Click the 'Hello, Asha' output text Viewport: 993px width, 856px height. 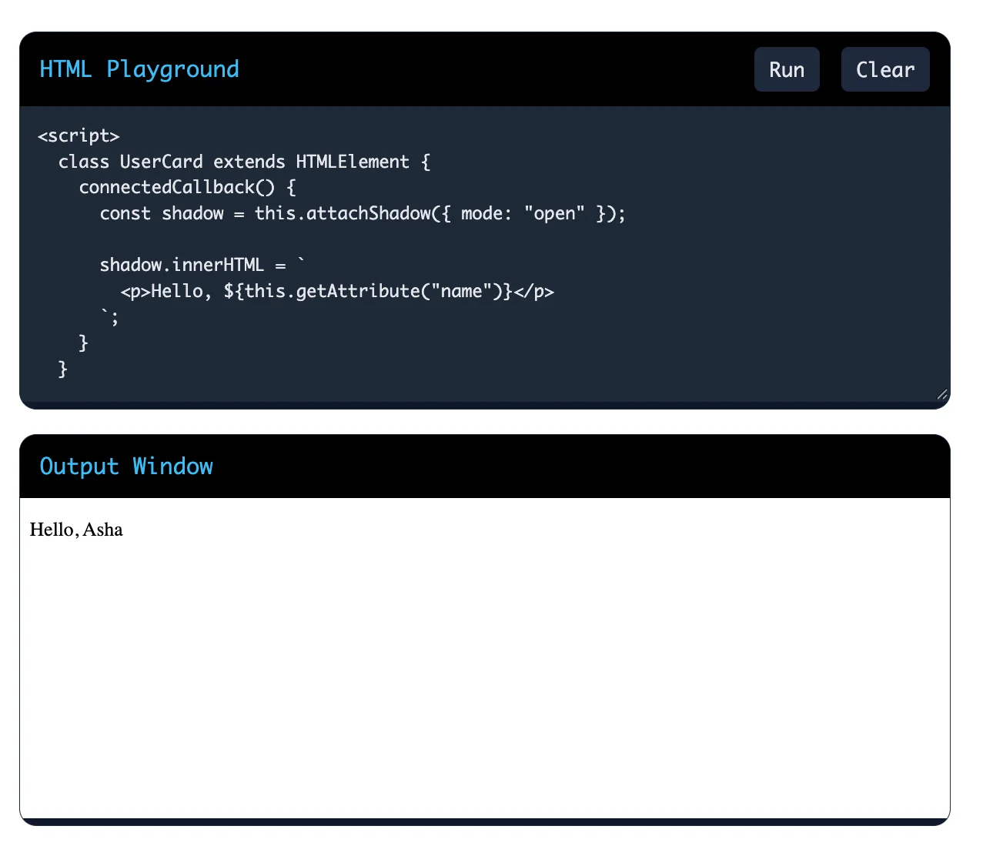coord(76,530)
